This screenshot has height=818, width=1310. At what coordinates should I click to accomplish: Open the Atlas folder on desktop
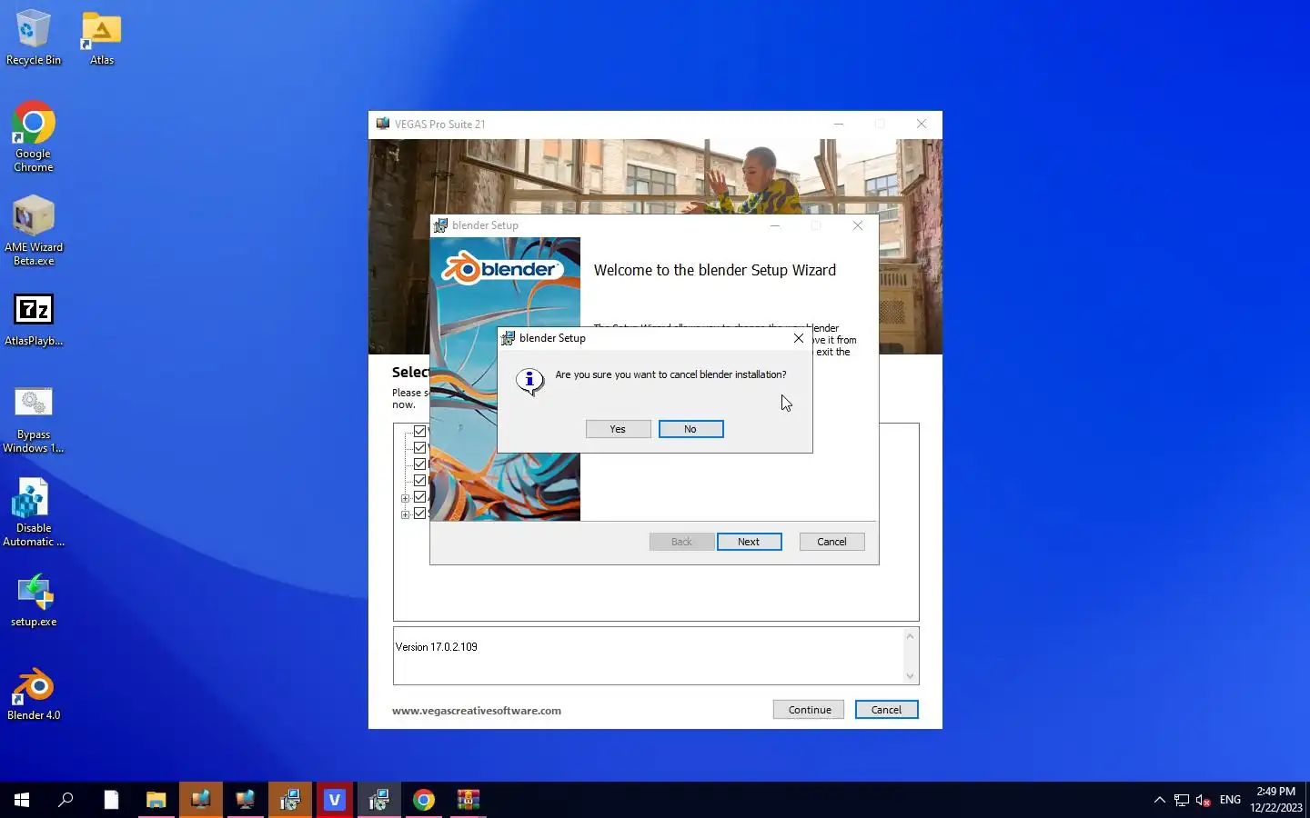click(x=102, y=38)
